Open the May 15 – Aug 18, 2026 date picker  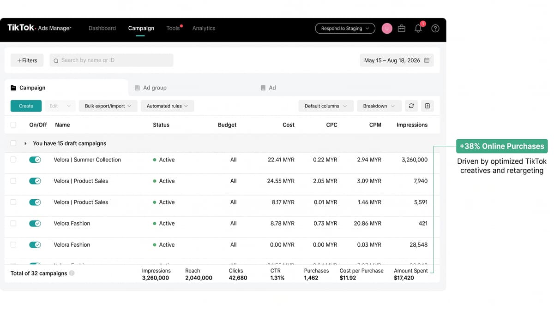point(397,60)
